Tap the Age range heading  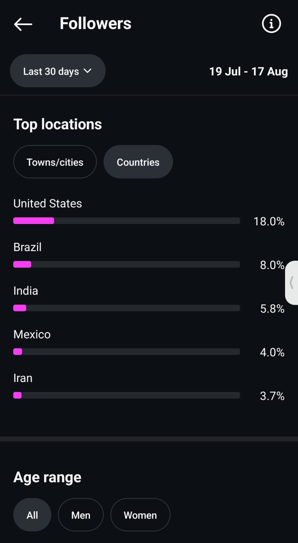pyautogui.click(x=47, y=478)
